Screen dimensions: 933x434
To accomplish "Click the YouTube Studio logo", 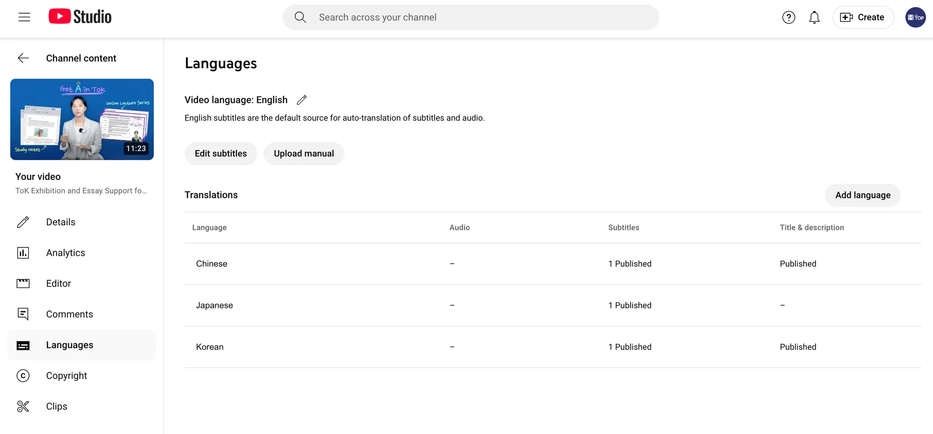I will (80, 17).
